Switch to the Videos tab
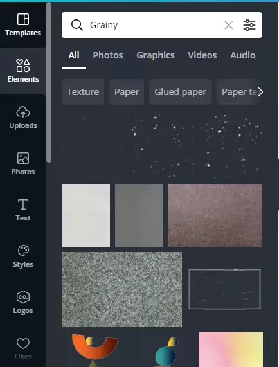Viewport: 279px width, 367px height. point(203,55)
